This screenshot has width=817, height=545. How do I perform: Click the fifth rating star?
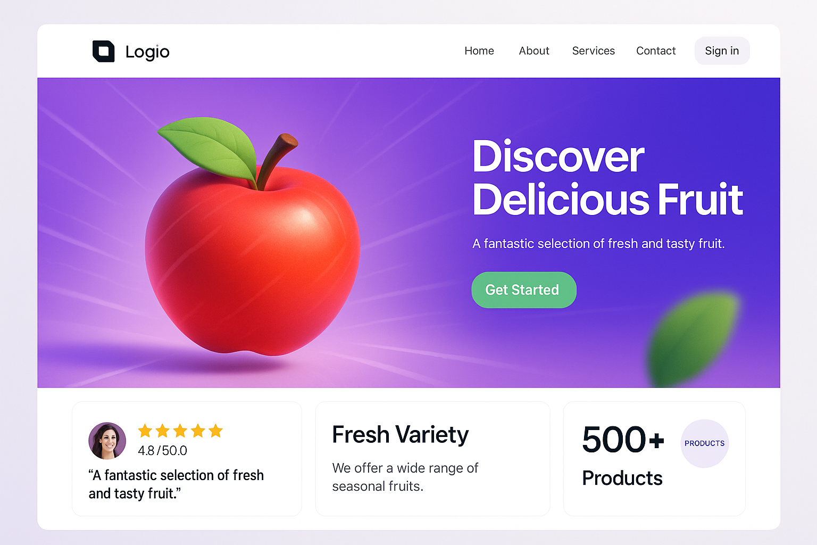[215, 431]
